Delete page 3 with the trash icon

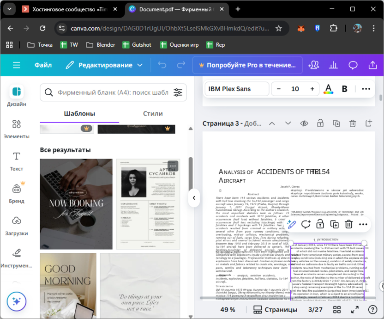point(353,123)
